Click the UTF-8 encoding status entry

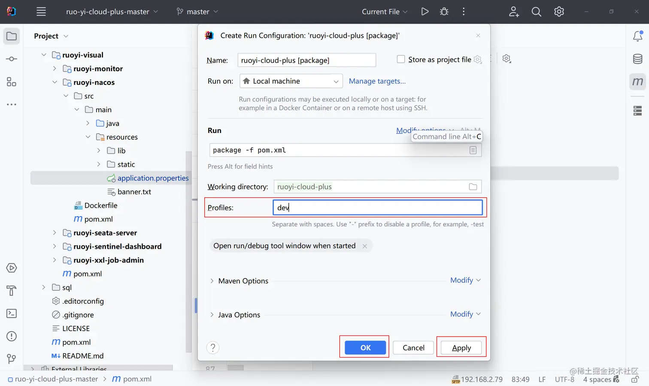tap(564, 380)
